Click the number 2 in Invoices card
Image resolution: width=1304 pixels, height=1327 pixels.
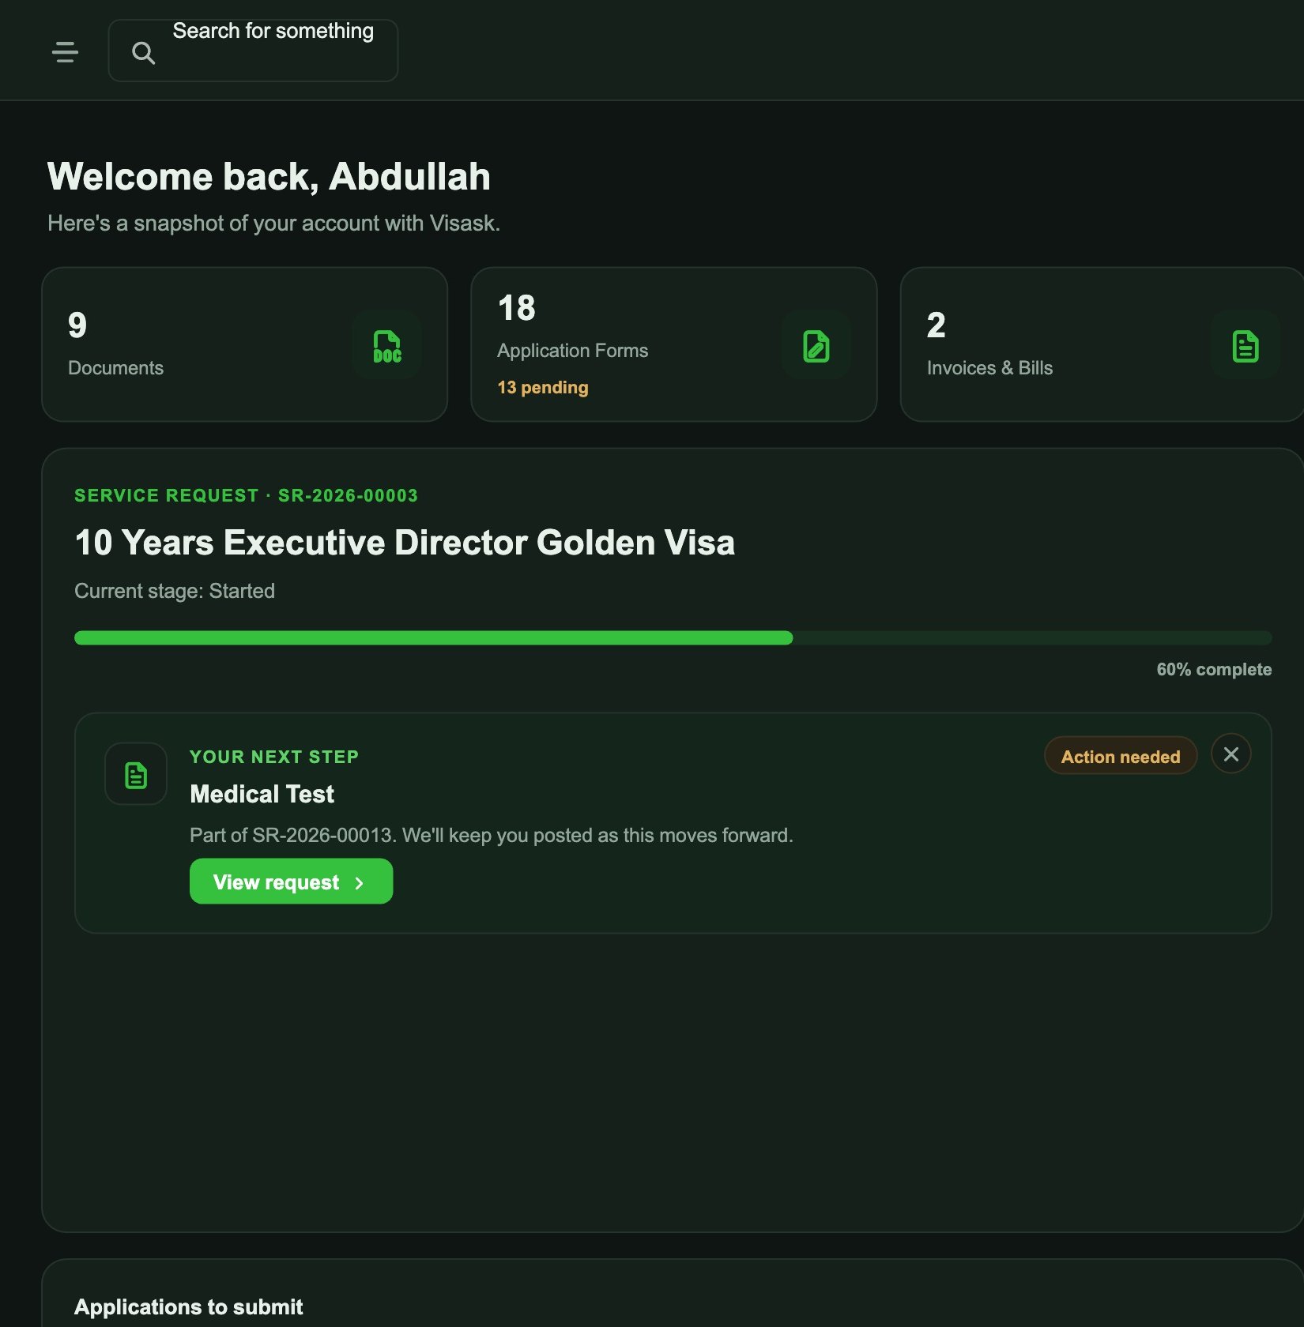tap(936, 325)
